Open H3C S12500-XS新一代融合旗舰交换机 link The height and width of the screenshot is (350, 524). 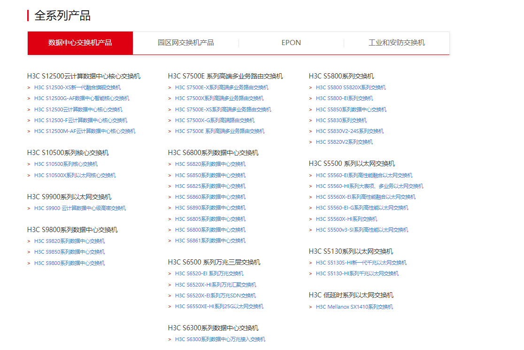(77, 87)
